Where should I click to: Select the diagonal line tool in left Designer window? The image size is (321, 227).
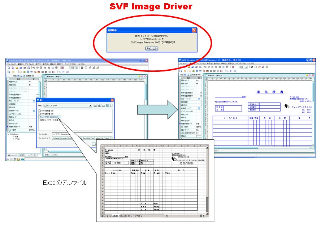click(x=59, y=72)
